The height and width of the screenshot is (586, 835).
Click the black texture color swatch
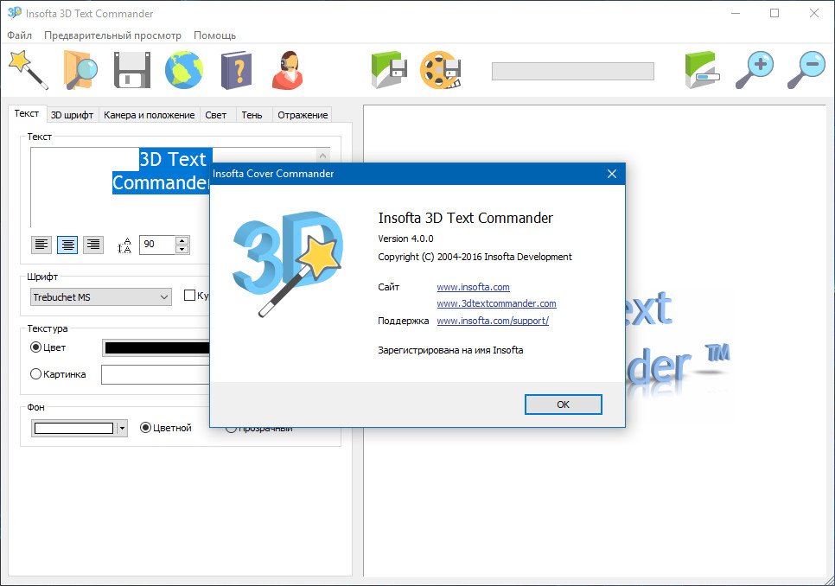[157, 348]
